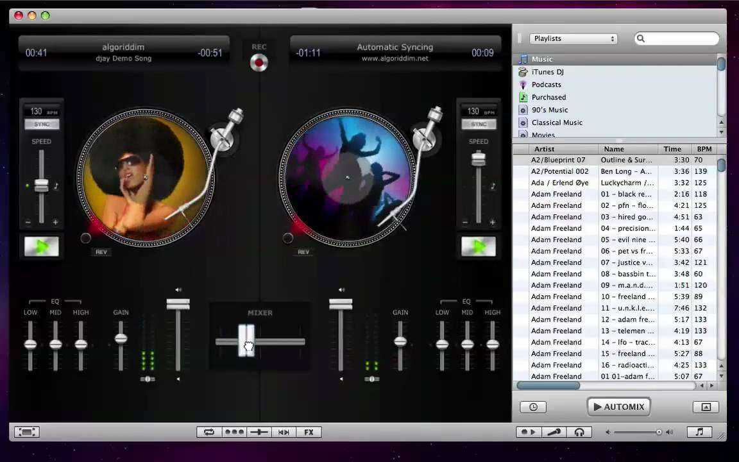Toggle REV reverse on the left deck
Image resolution: width=739 pixels, height=462 pixels.
101,252
